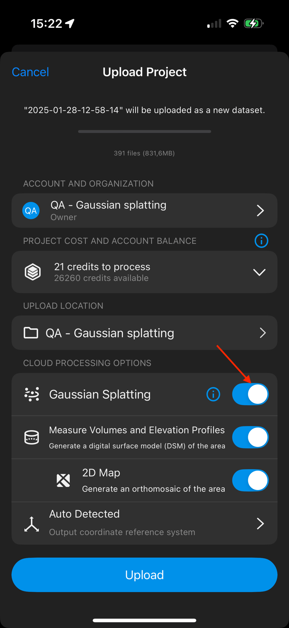Expand the credits balance details

259,272
